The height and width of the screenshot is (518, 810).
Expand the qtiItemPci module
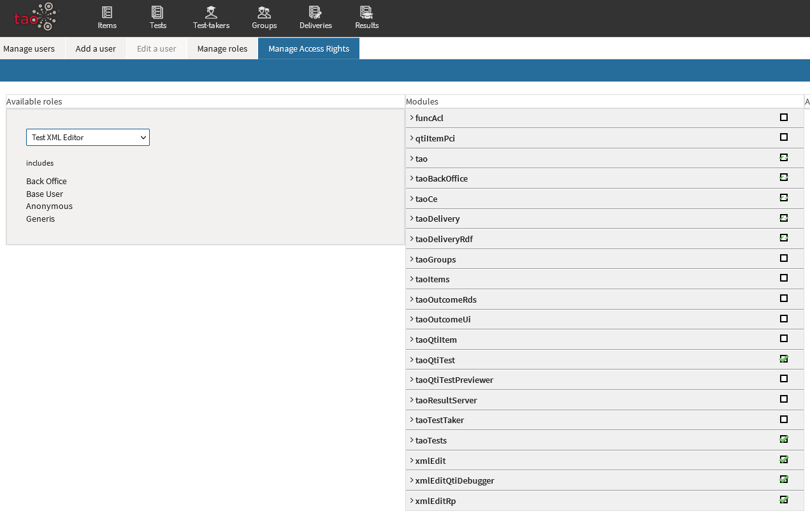pos(411,138)
